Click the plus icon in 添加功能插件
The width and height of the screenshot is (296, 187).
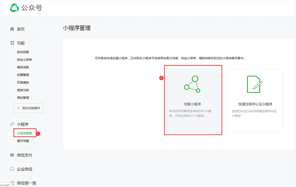pos(18,108)
